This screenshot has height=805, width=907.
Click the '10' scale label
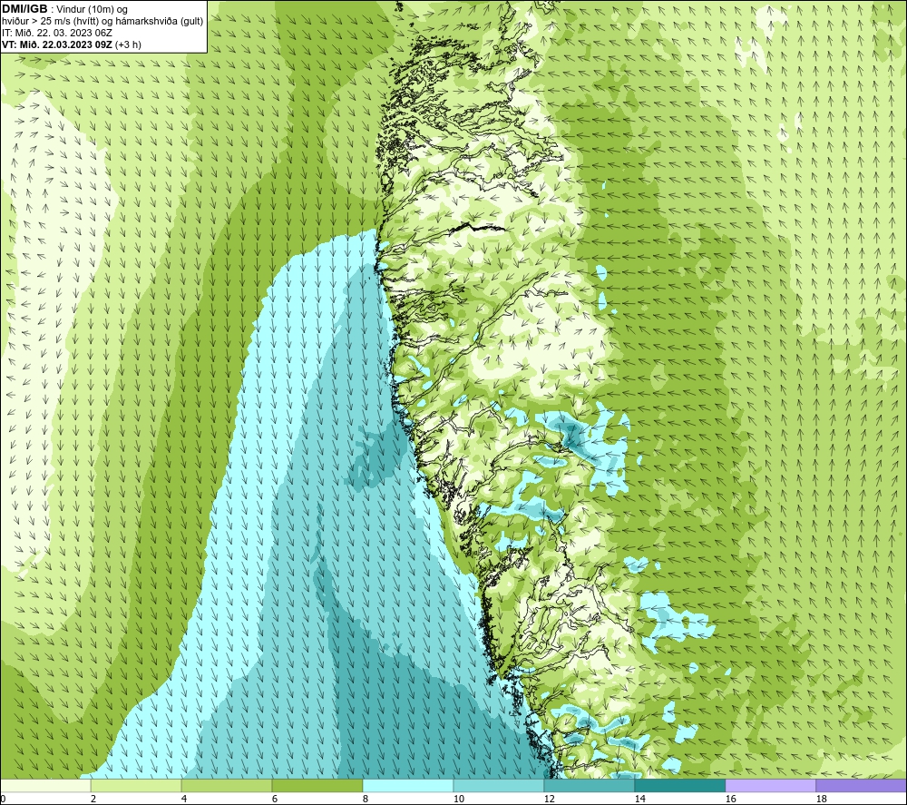(x=459, y=800)
